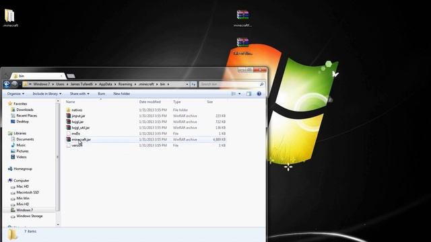Sort by Date modified column header

click(150, 102)
